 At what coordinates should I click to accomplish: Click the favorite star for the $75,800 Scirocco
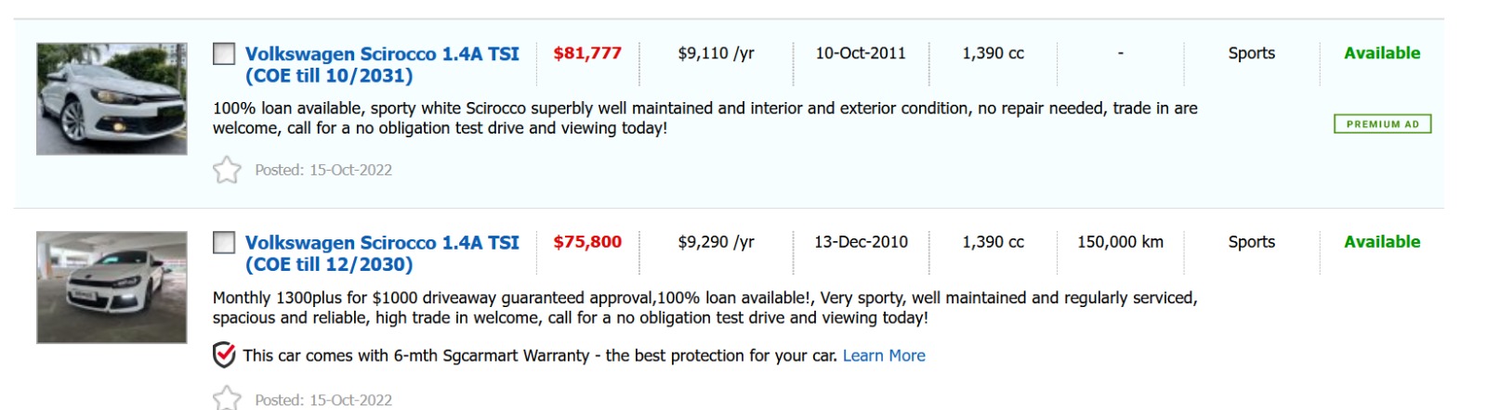[227, 399]
